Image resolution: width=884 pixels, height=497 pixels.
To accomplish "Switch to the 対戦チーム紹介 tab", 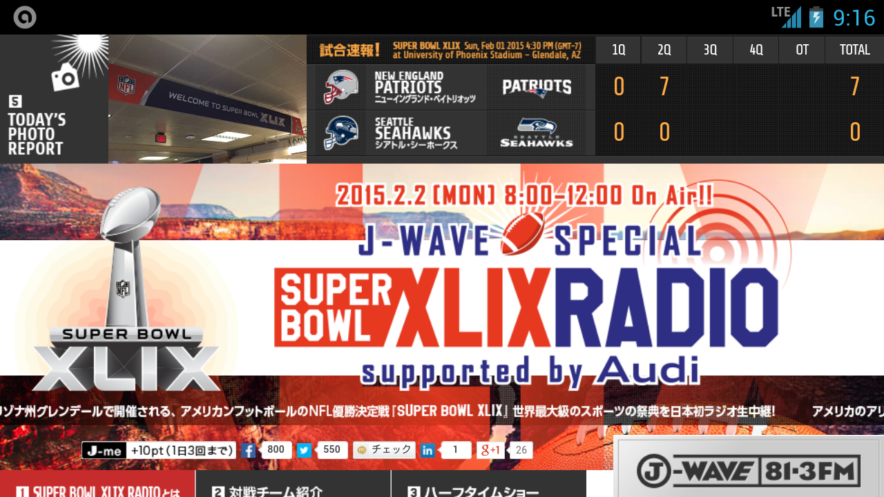I will click(x=293, y=486).
